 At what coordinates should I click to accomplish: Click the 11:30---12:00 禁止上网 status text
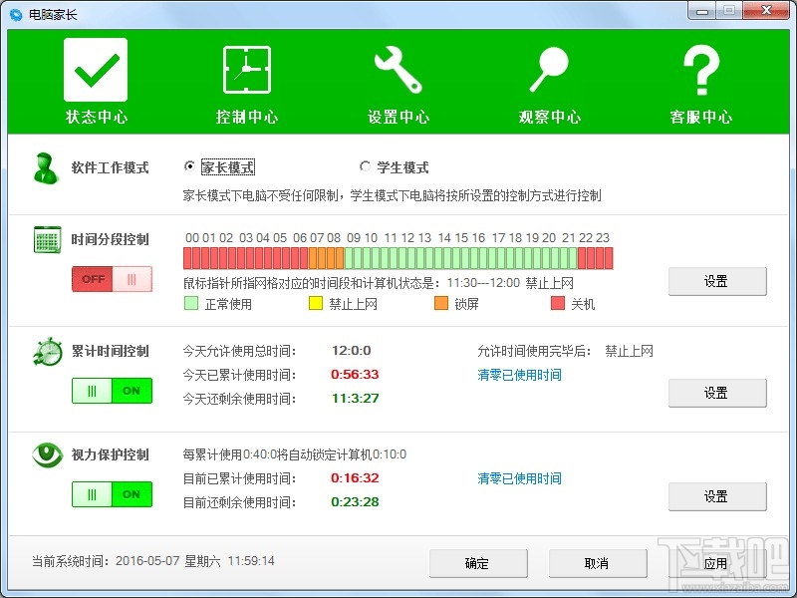click(510, 283)
